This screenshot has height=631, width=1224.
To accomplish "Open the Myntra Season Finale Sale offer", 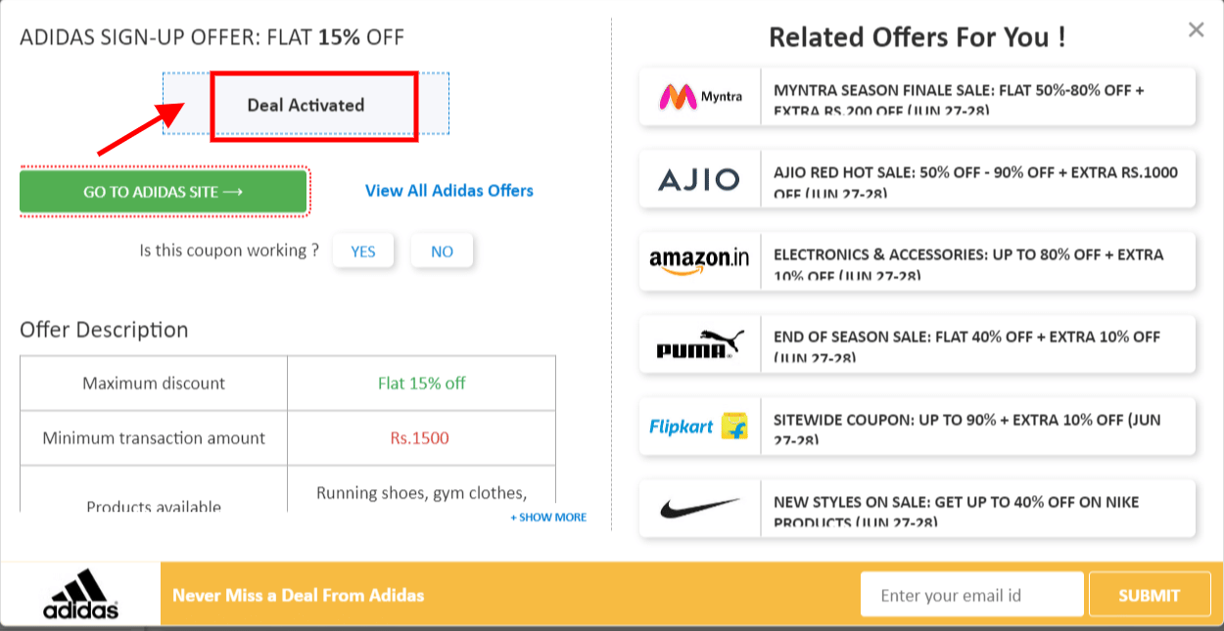I will (x=974, y=97).
